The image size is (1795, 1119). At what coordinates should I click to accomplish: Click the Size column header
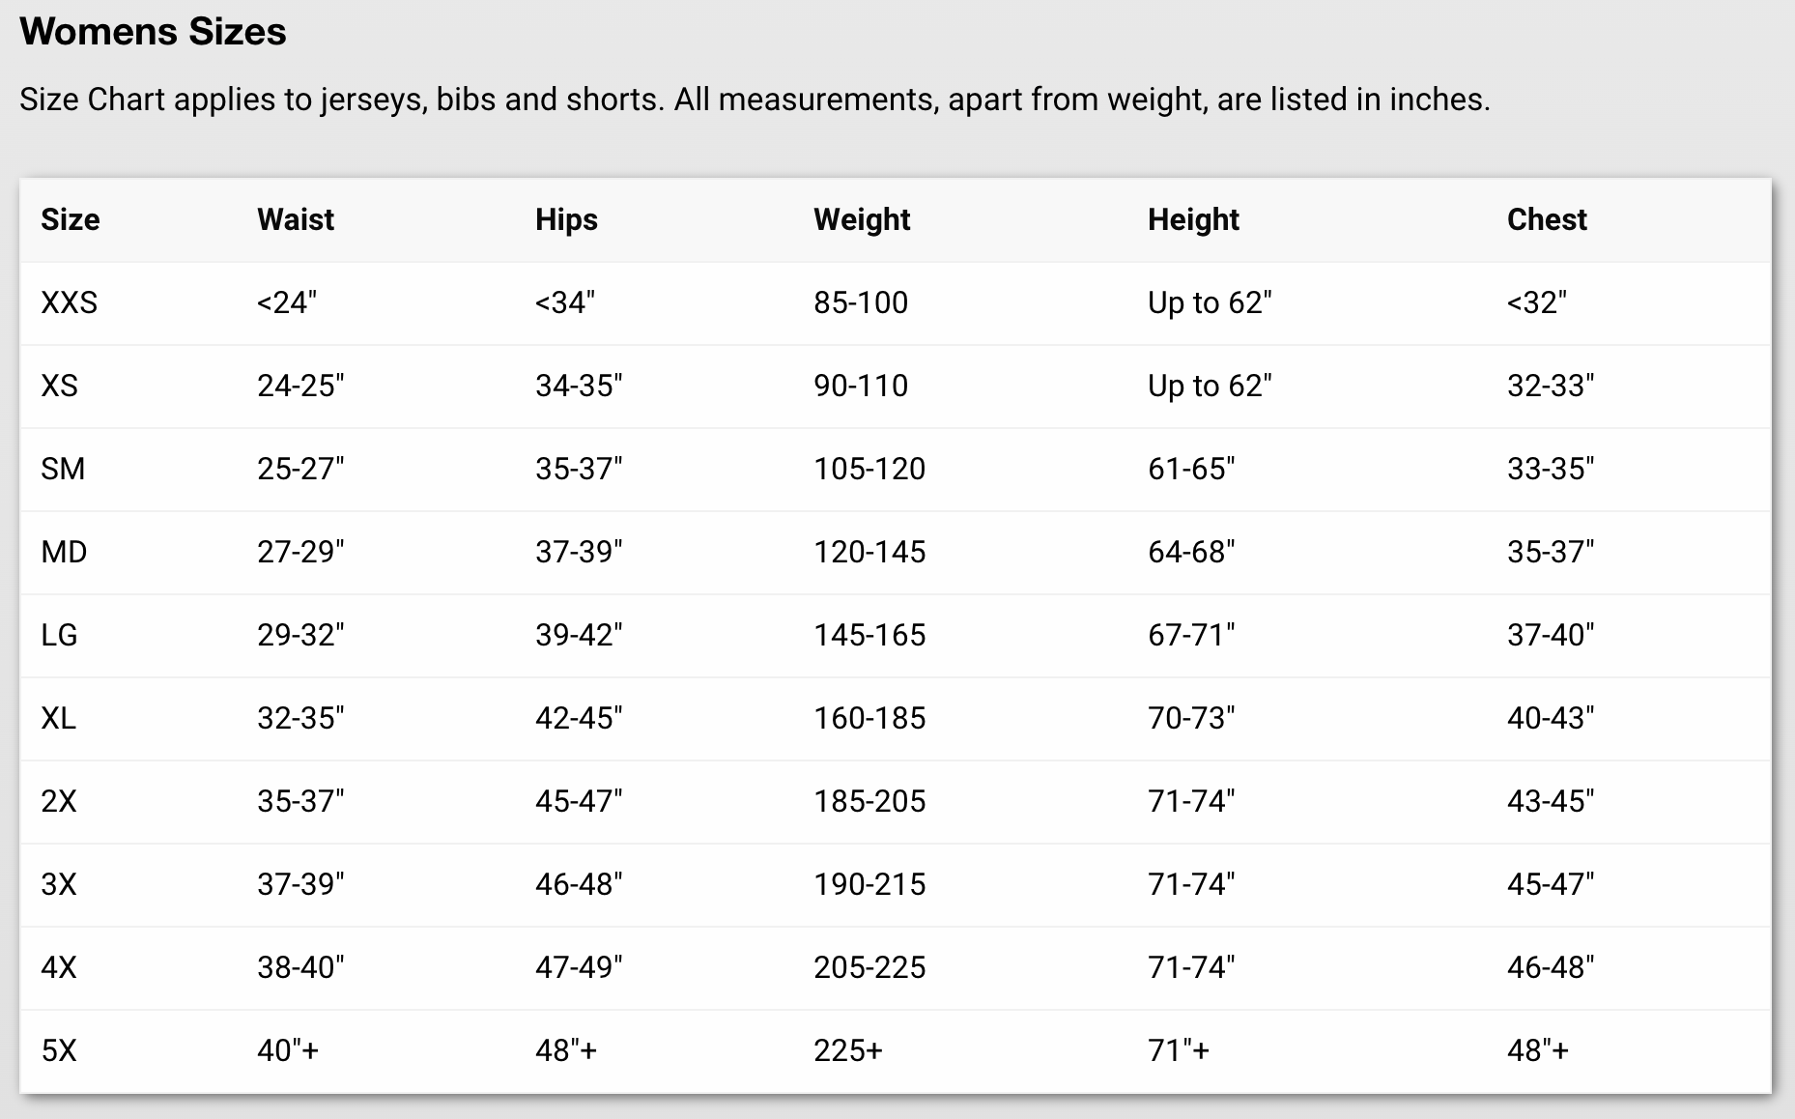71,219
